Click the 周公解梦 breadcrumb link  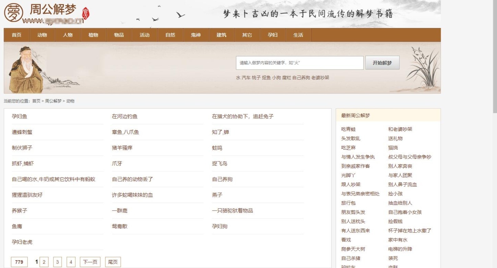click(x=53, y=101)
